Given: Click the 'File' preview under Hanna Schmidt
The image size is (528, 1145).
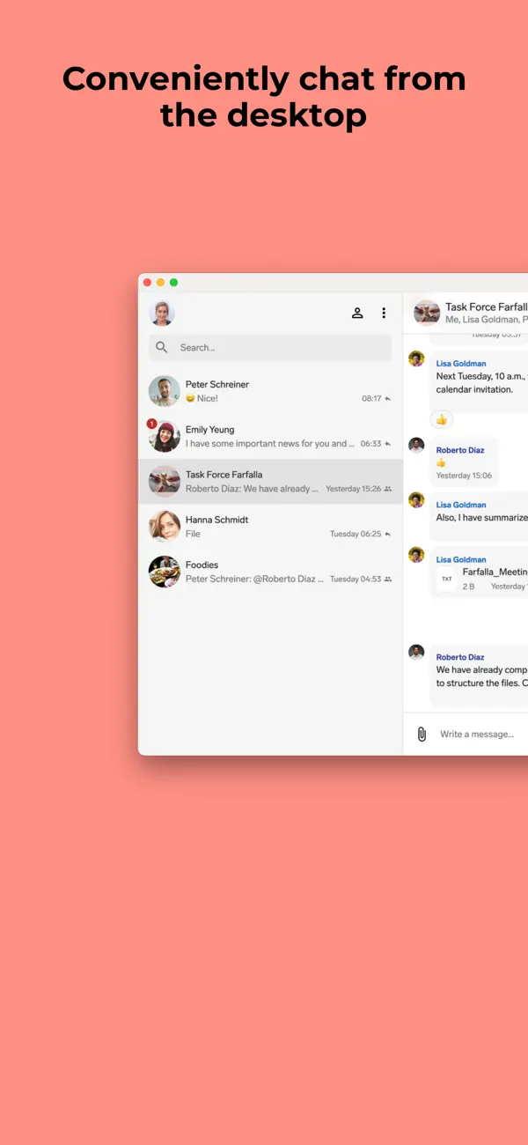Looking at the screenshot, I should click(193, 534).
